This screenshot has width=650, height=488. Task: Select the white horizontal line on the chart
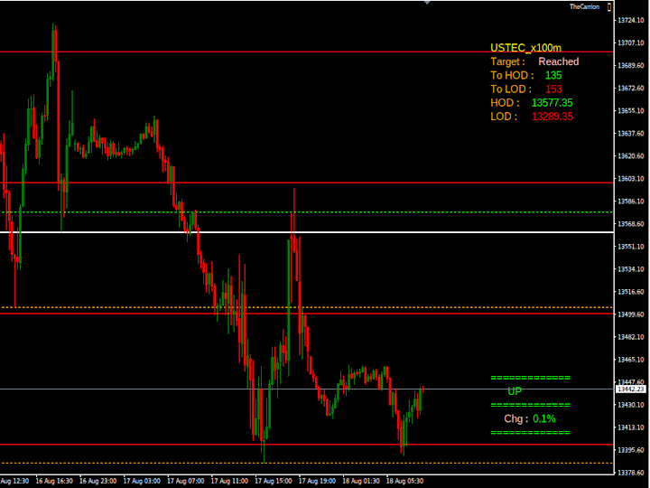[307, 232]
